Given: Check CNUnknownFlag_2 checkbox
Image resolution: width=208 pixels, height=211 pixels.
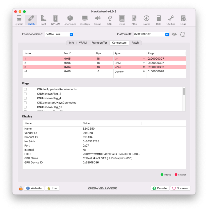Looking at the screenshot, I should click(x=25, y=94).
